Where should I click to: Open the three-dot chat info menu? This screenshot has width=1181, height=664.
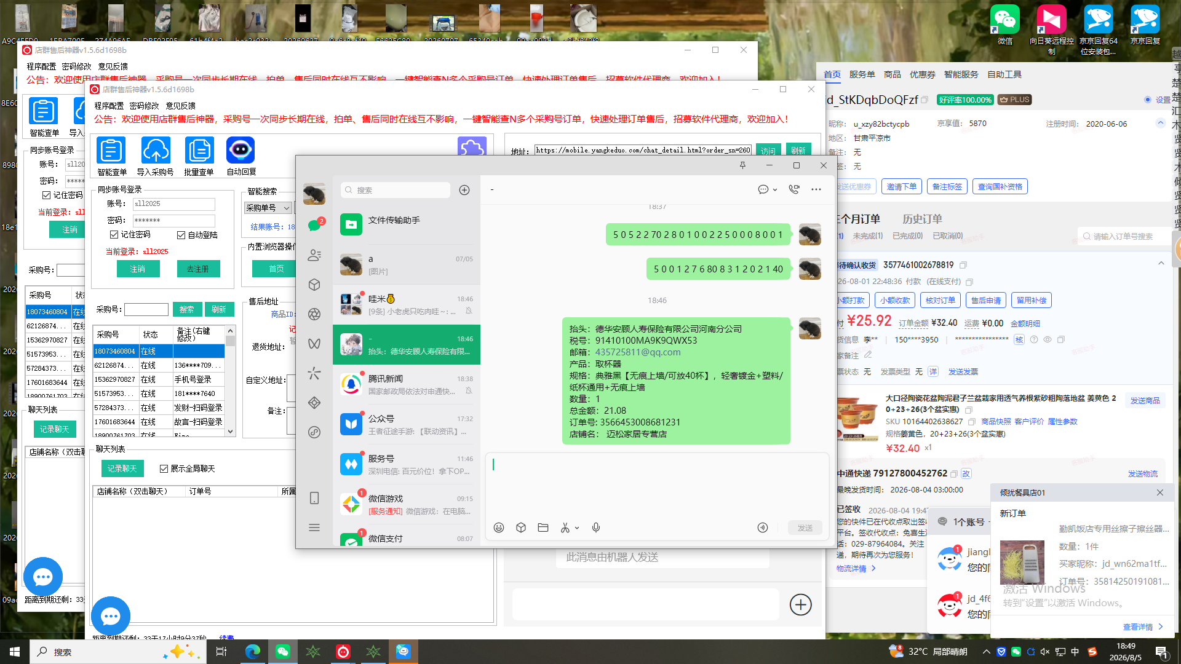(x=816, y=189)
